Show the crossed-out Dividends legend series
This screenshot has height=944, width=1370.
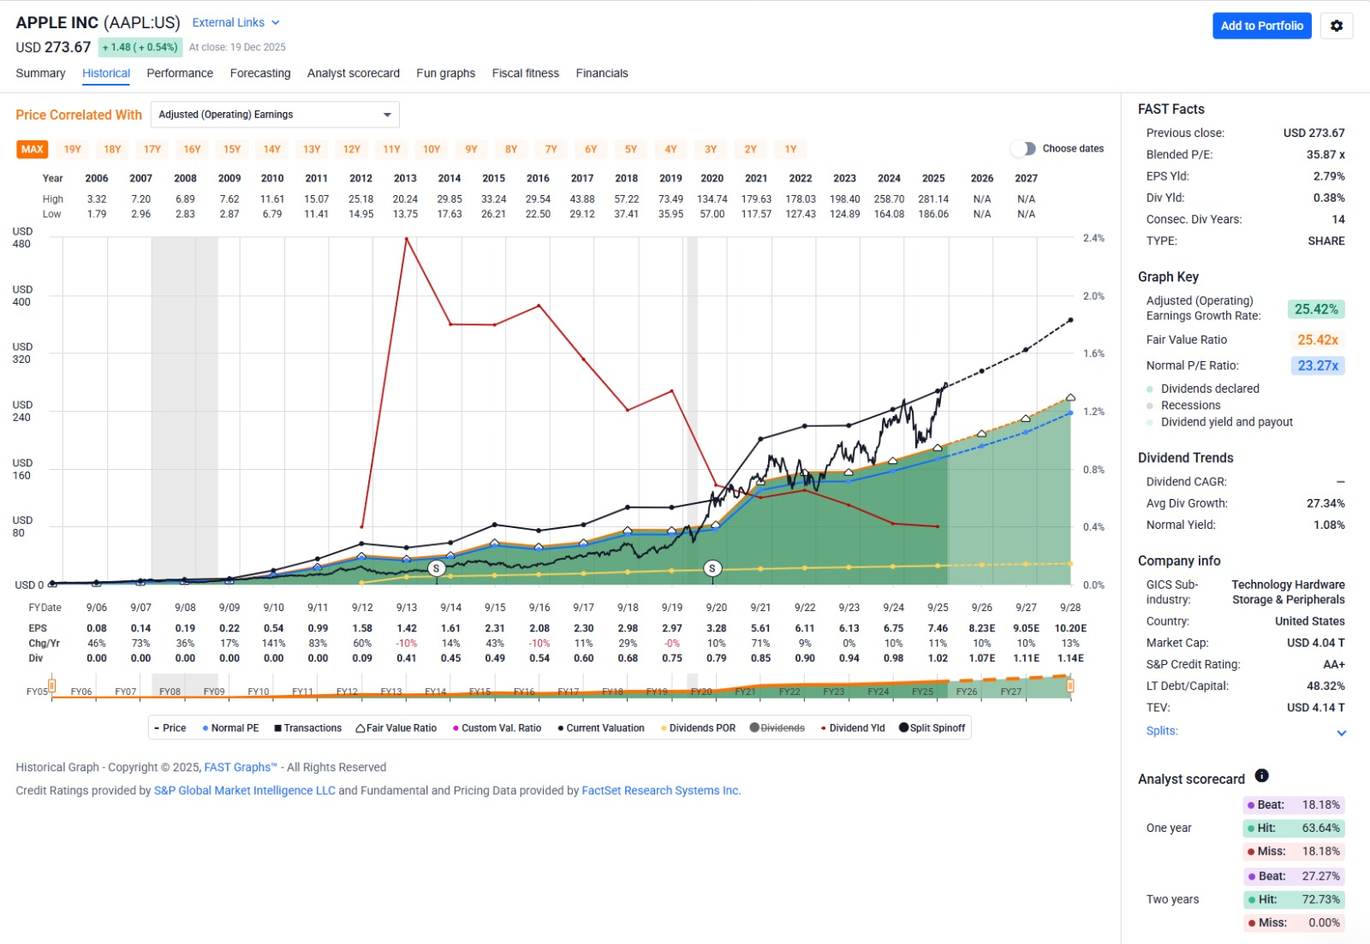click(777, 728)
